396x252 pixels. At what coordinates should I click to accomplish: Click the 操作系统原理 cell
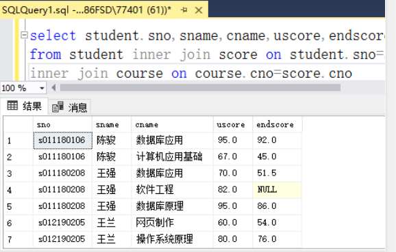tap(172, 240)
